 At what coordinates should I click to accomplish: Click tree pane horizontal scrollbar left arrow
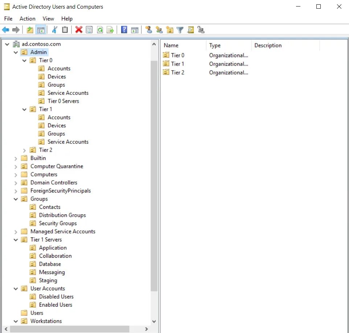pos(6,329)
